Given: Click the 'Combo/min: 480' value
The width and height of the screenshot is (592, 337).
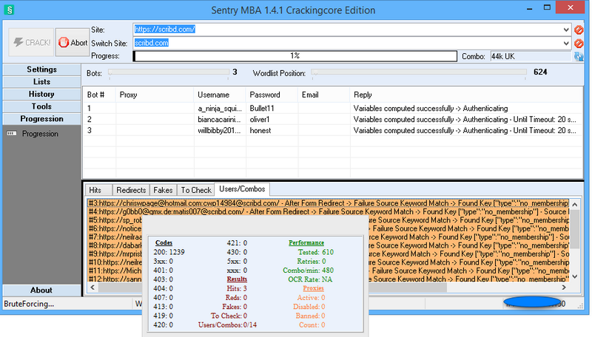Looking at the screenshot, I should coord(308,270).
